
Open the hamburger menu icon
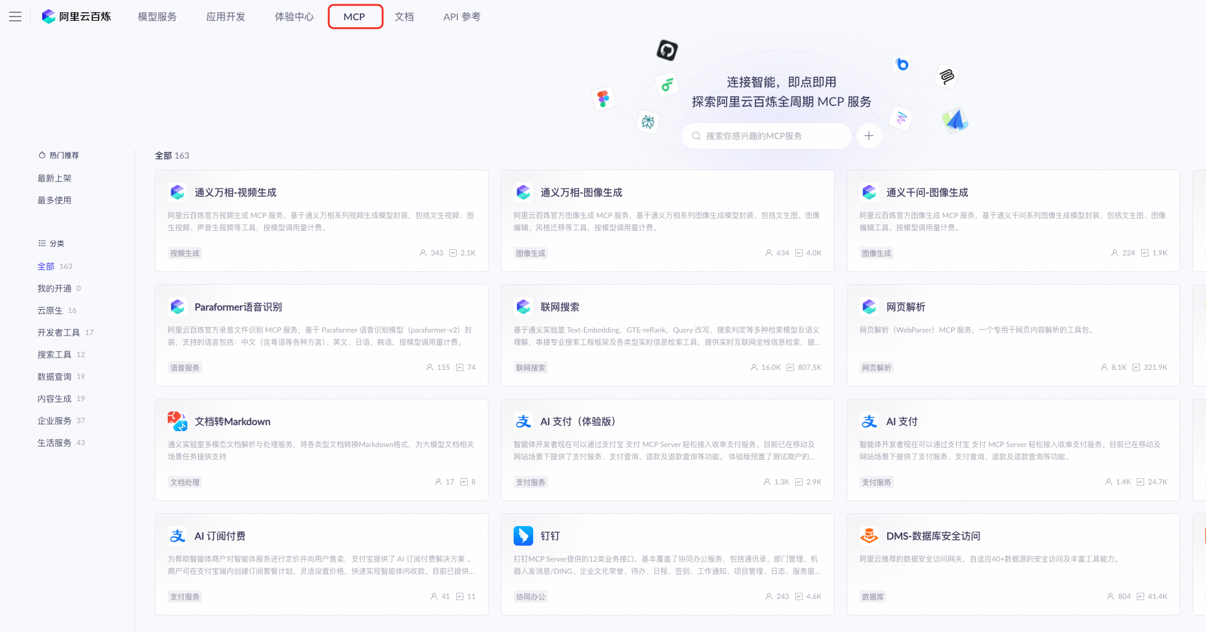[15, 17]
